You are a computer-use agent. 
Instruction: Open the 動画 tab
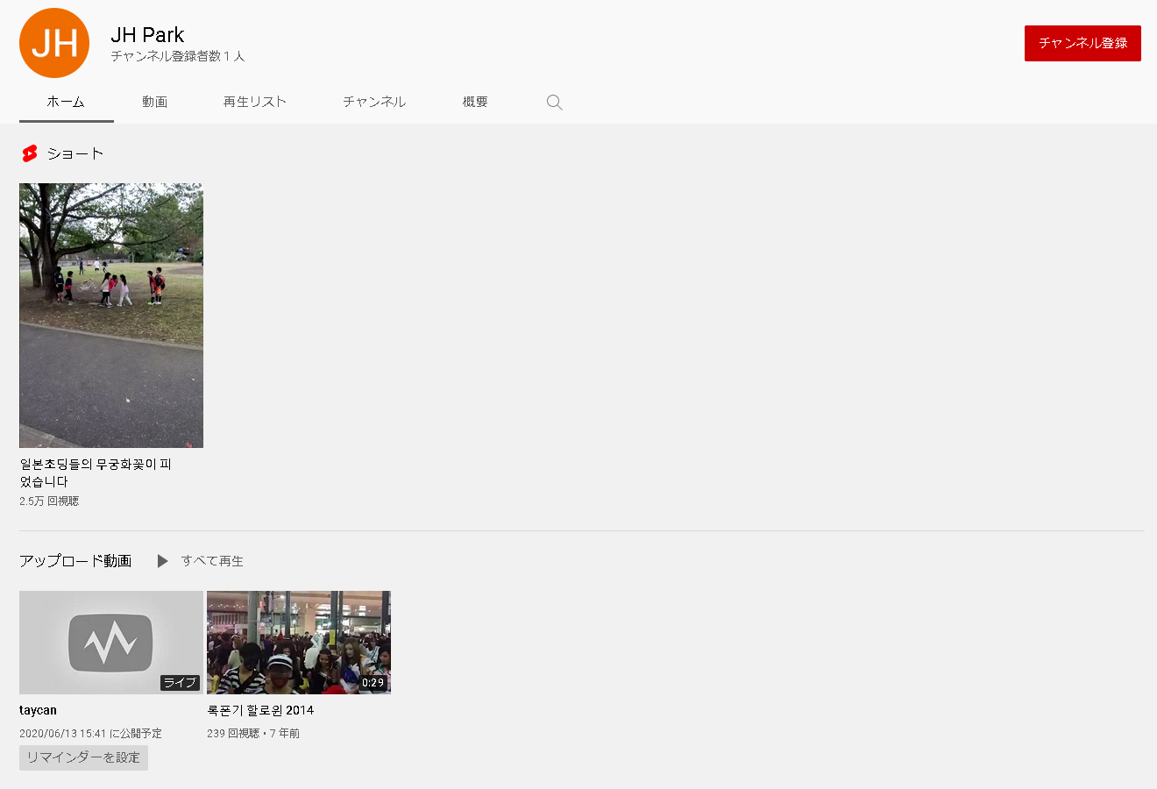point(154,103)
